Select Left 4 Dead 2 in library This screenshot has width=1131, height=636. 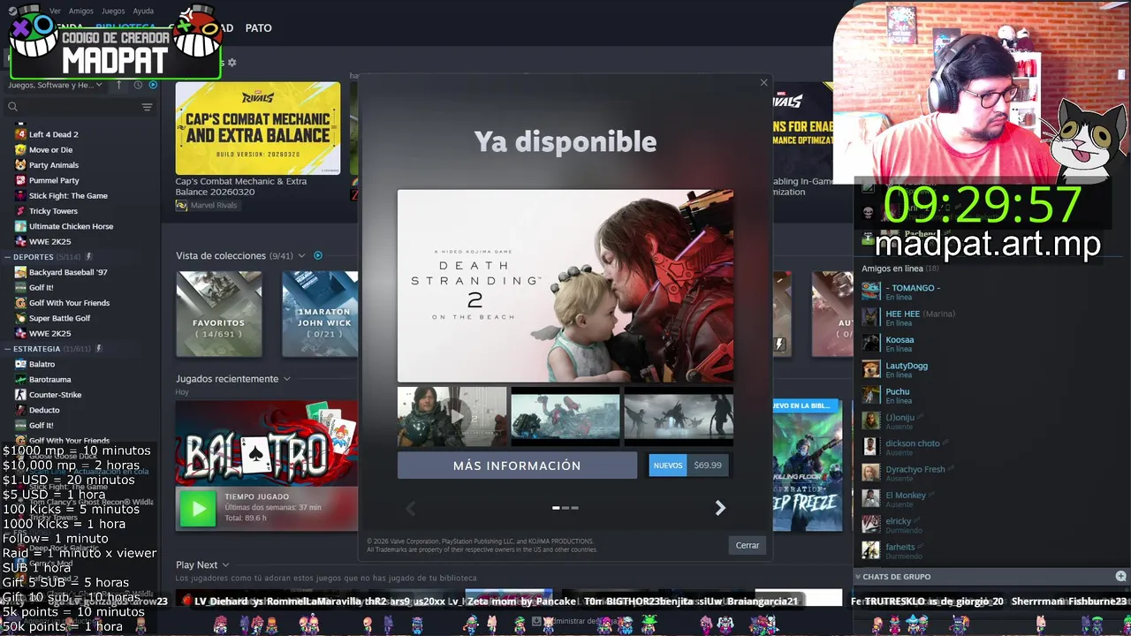coord(53,134)
